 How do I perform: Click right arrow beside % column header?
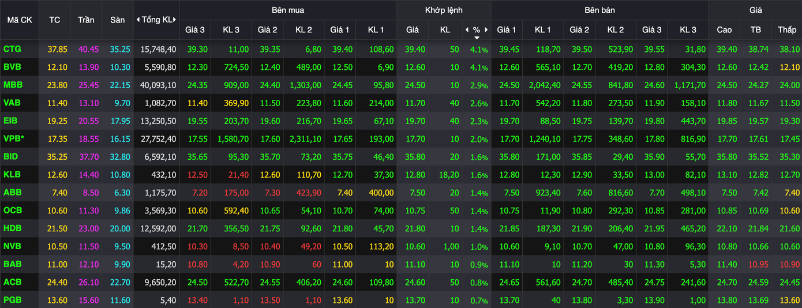coord(486,29)
